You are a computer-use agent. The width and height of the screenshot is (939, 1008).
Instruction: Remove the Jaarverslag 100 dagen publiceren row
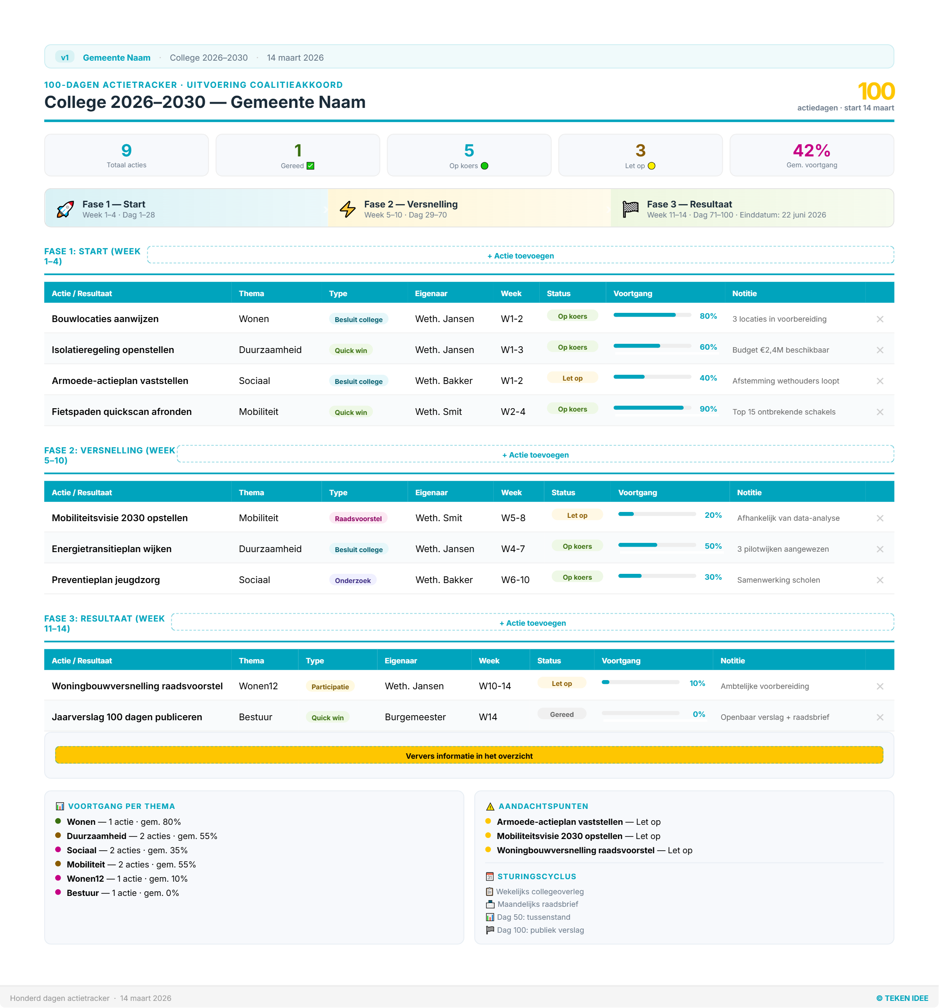(x=880, y=717)
